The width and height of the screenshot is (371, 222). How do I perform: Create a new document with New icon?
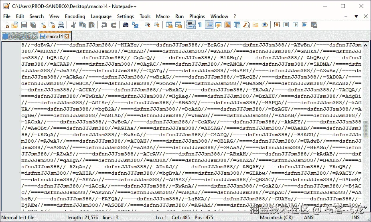6,25
